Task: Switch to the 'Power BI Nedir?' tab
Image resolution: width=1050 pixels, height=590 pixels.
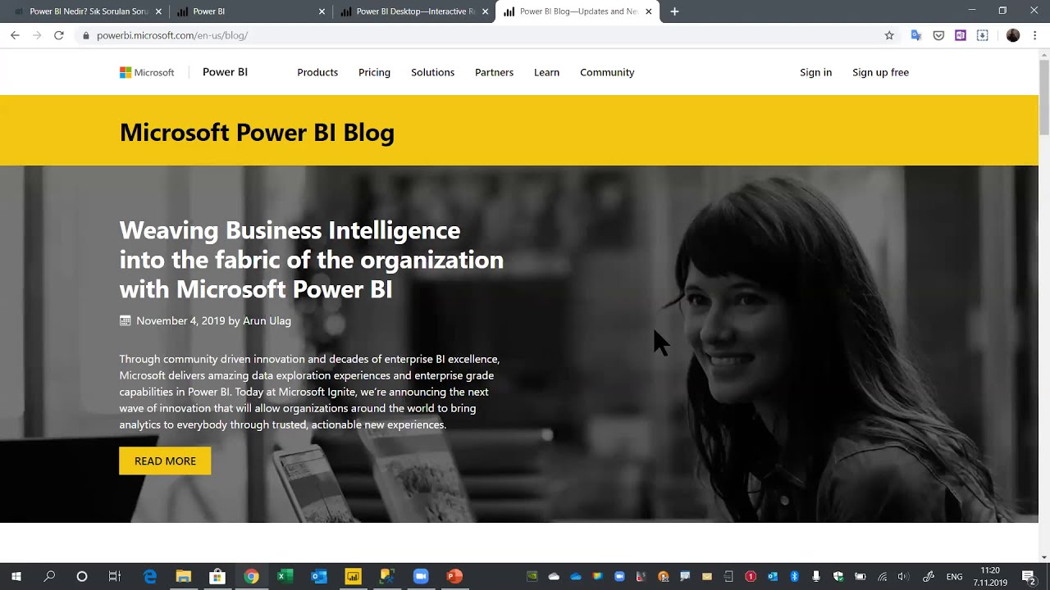Action: pos(89,11)
